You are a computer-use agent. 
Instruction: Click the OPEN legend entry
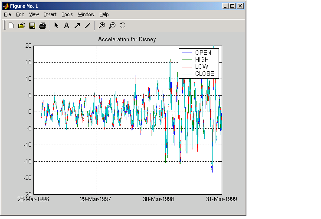tap(203, 53)
